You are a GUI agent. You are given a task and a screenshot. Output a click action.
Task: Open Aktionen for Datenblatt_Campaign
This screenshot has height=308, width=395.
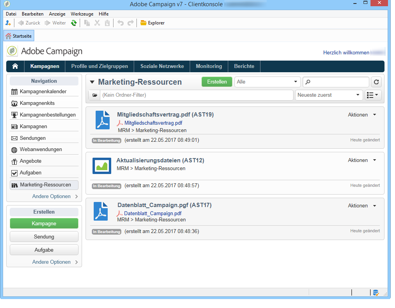click(x=362, y=206)
